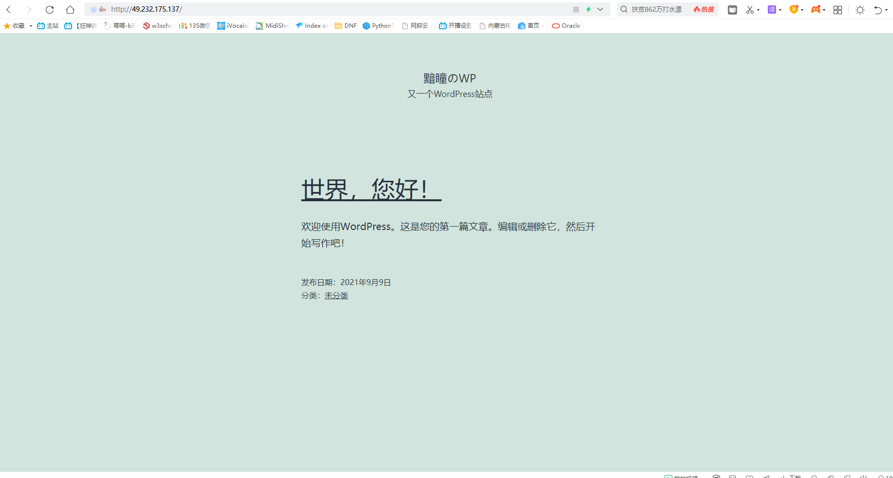Open the reading-mode book icon
This screenshot has height=478, width=893.
[x=732, y=10]
